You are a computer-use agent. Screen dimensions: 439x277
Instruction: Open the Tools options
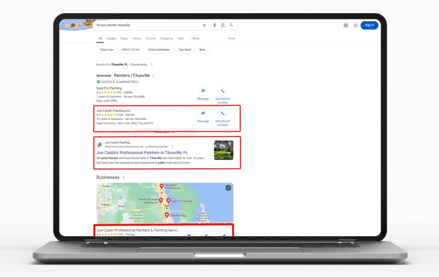[232, 38]
